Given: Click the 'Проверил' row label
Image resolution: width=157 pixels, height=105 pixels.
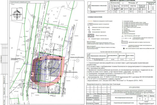Looking at the screenshot, I should coord(89,99).
